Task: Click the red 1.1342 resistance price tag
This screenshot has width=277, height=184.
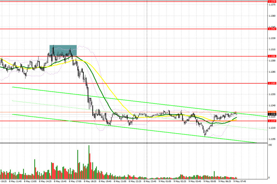Action: [x=272, y=29]
